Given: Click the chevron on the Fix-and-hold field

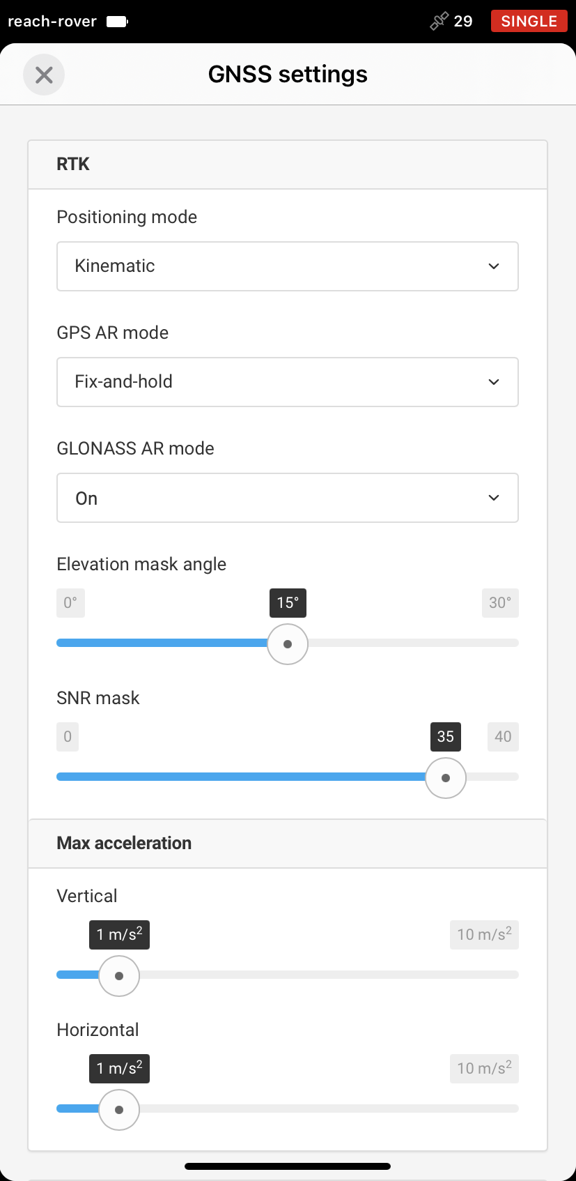Looking at the screenshot, I should [494, 382].
